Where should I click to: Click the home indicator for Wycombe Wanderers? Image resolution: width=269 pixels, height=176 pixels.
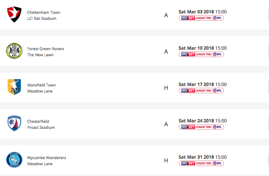tap(166, 161)
